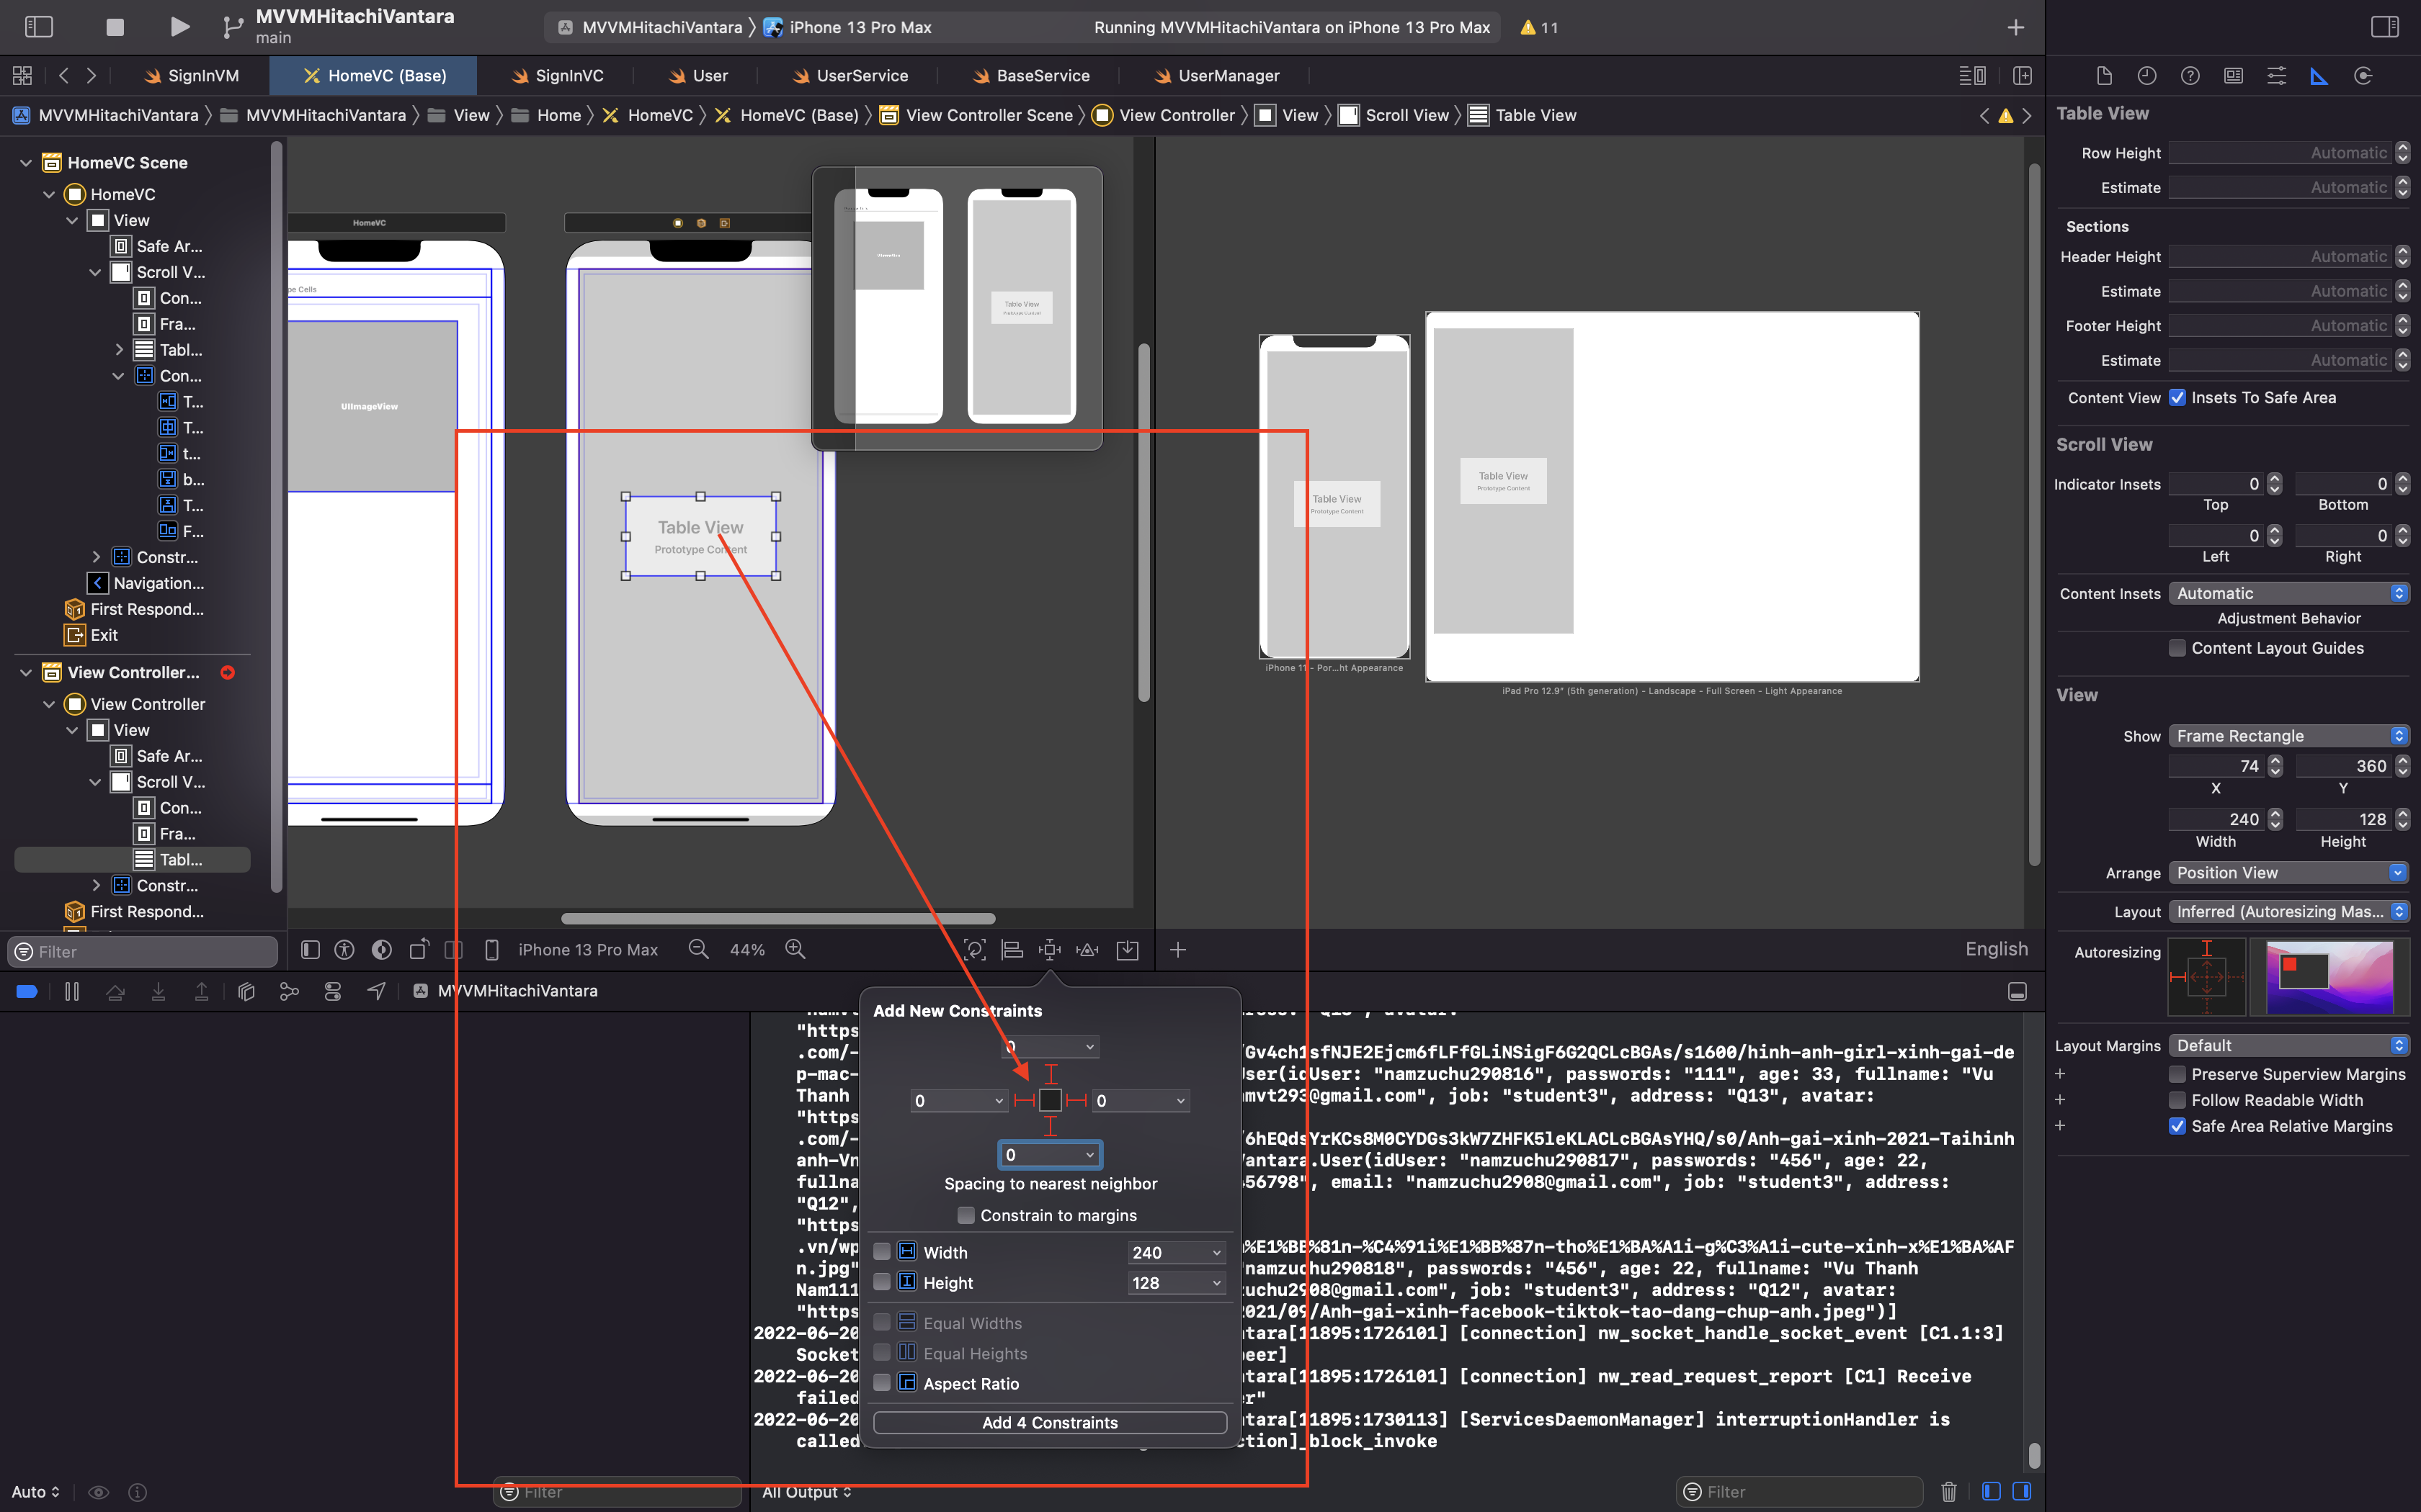Open the Arrange Position View dropdown
The height and width of the screenshot is (1512, 2421).
pyautogui.click(x=2288, y=873)
